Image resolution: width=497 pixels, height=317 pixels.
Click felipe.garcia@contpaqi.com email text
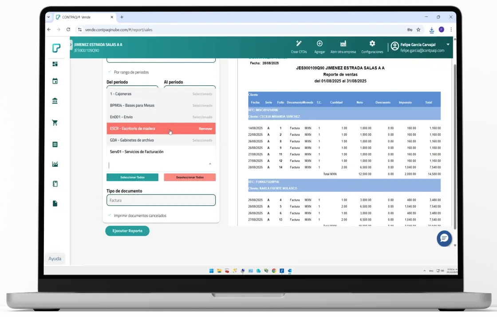point(422,51)
